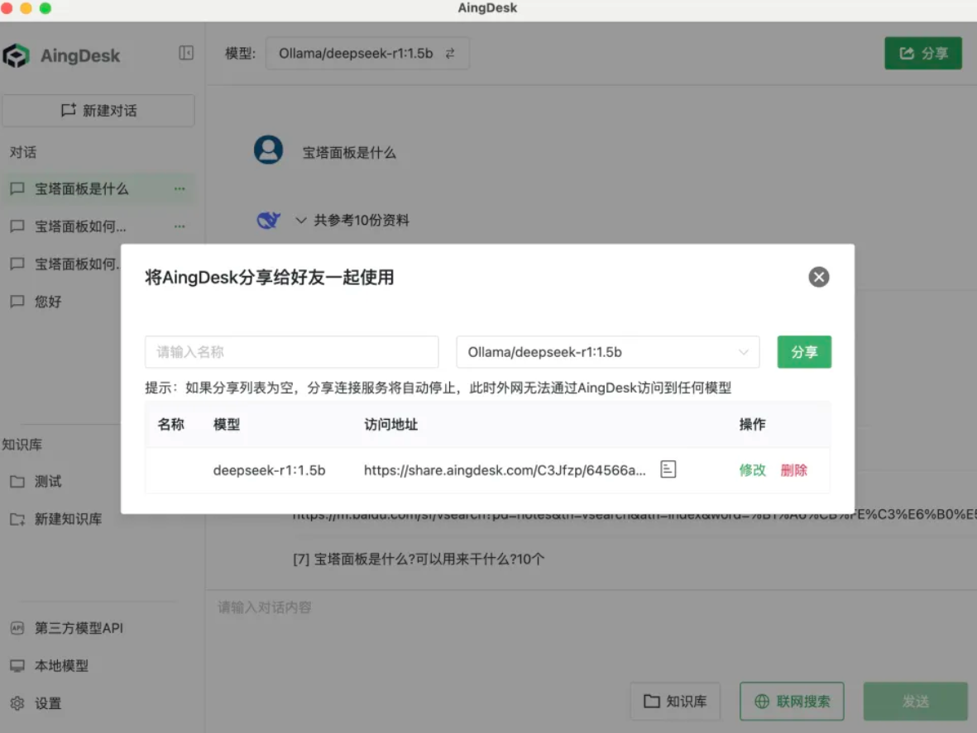The height and width of the screenshot is (733, 977).
Task: Click the 模型 column header in table
Action: (227, 425)
